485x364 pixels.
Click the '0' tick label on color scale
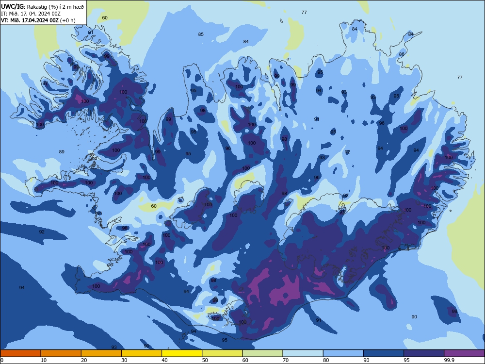coord(2,360)
